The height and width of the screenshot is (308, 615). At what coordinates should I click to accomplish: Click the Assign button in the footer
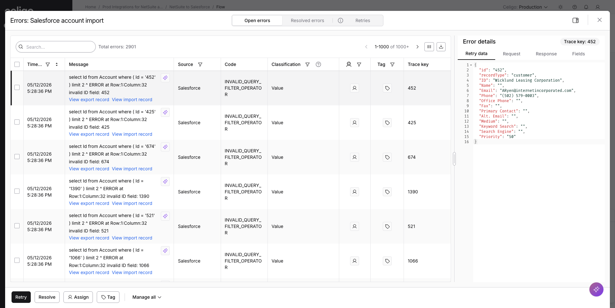(x=78, y=297)
